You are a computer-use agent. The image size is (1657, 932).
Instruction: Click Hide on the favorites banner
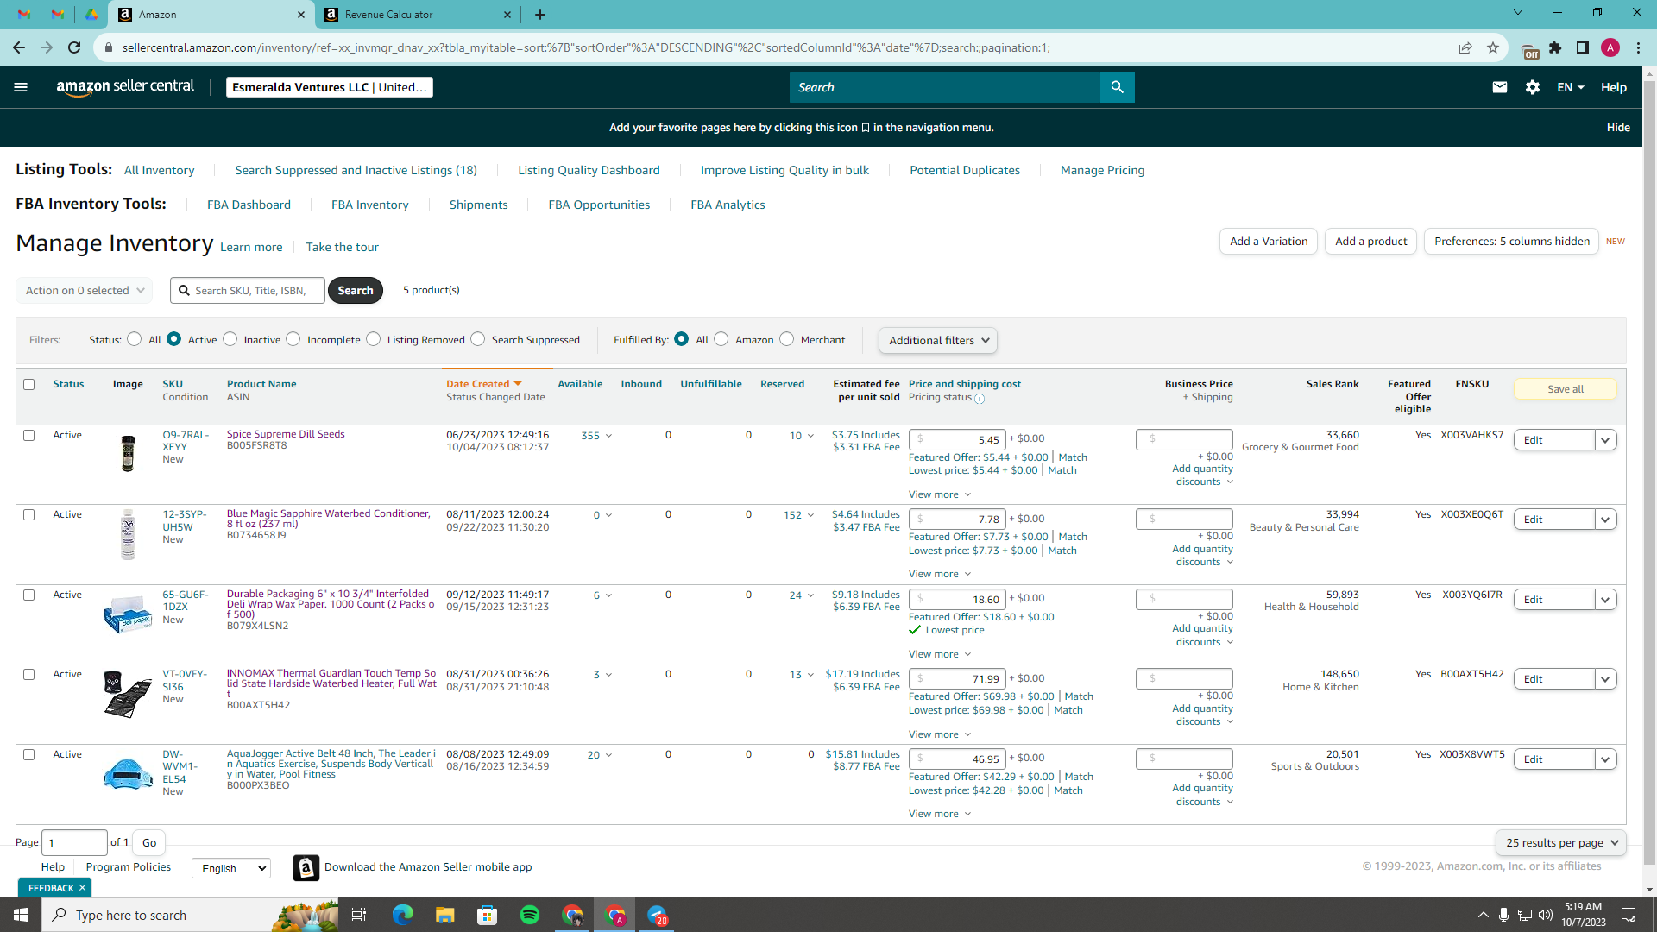pyautogui.click(x=1618, y=127)
